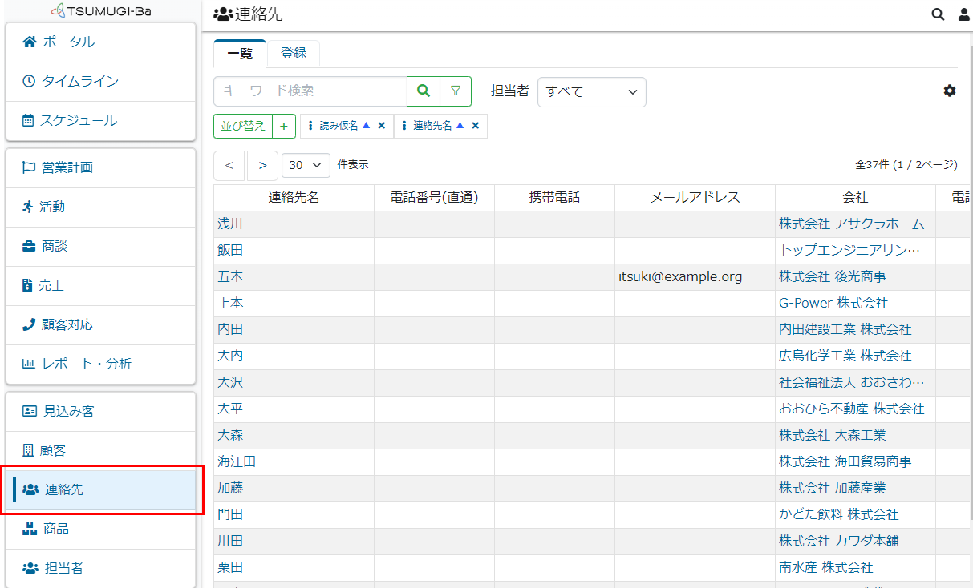Select 連絡先 in the sidebar
The height and width of the screenshot is (588, 973).
(100, 490)
